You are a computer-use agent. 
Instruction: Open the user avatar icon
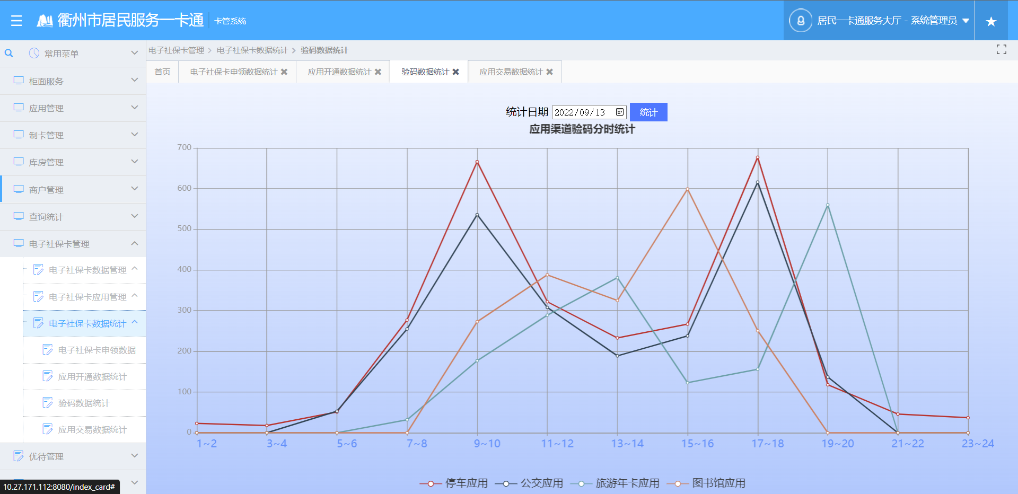(801, 21)
